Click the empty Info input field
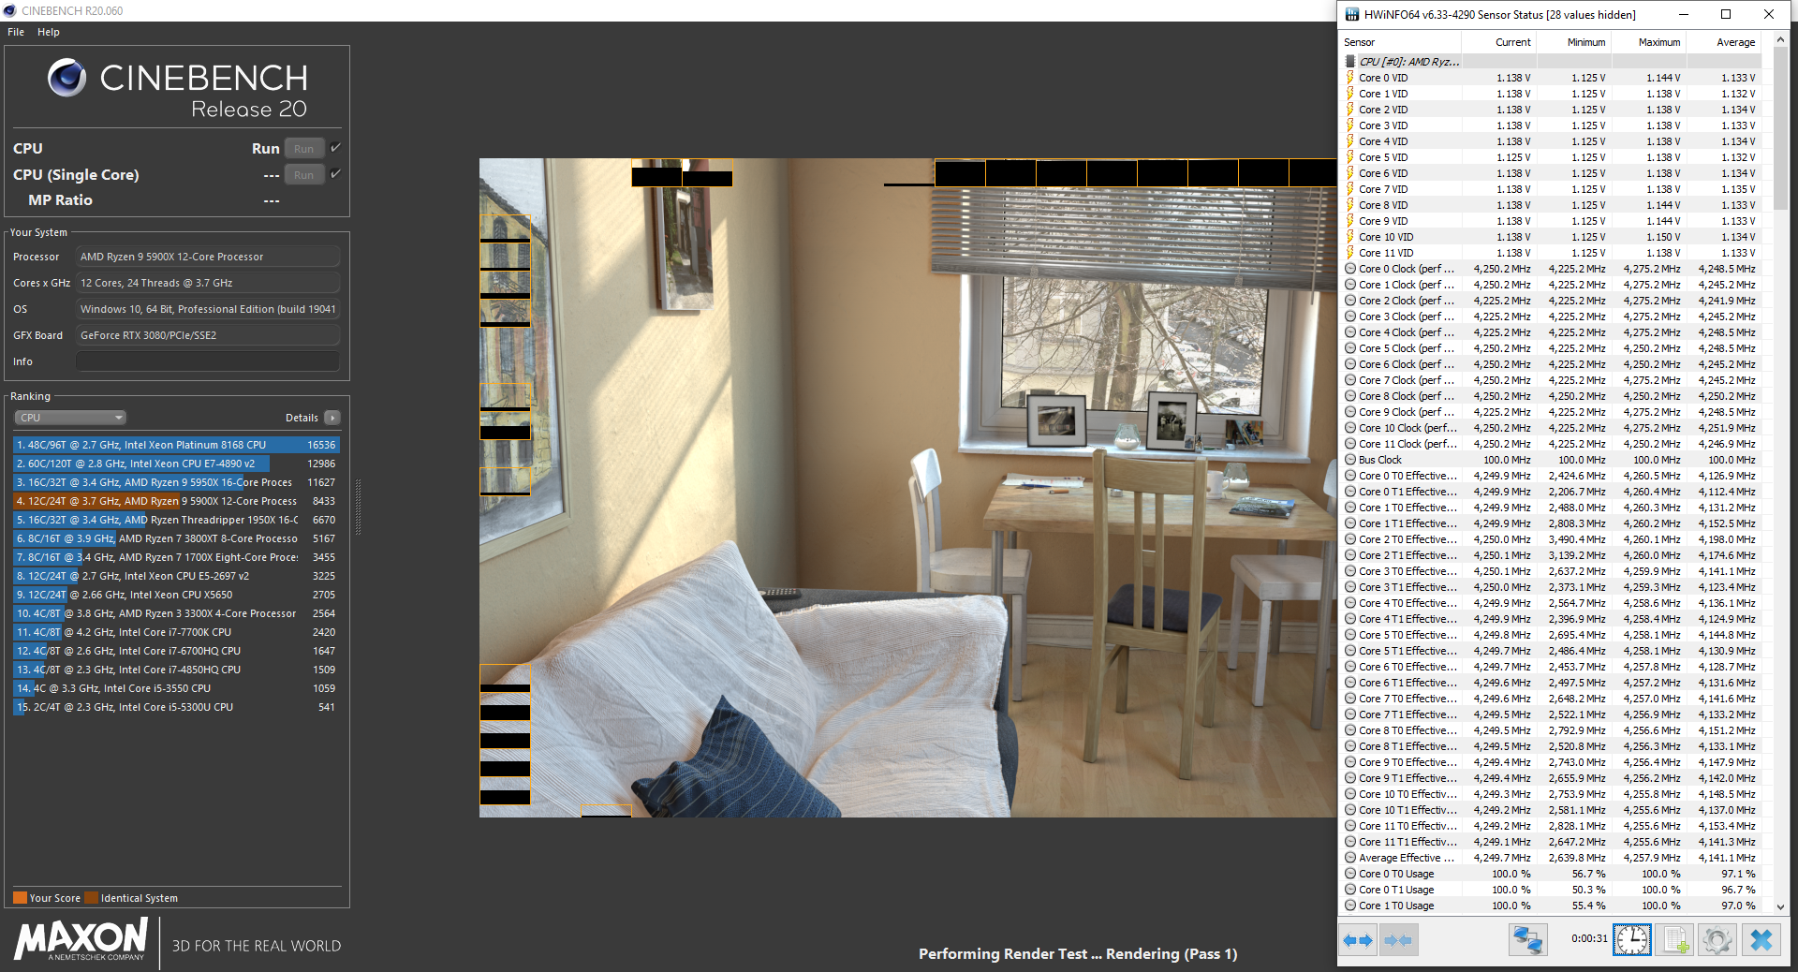The image size is (1798, 972). tap(207, 361)
